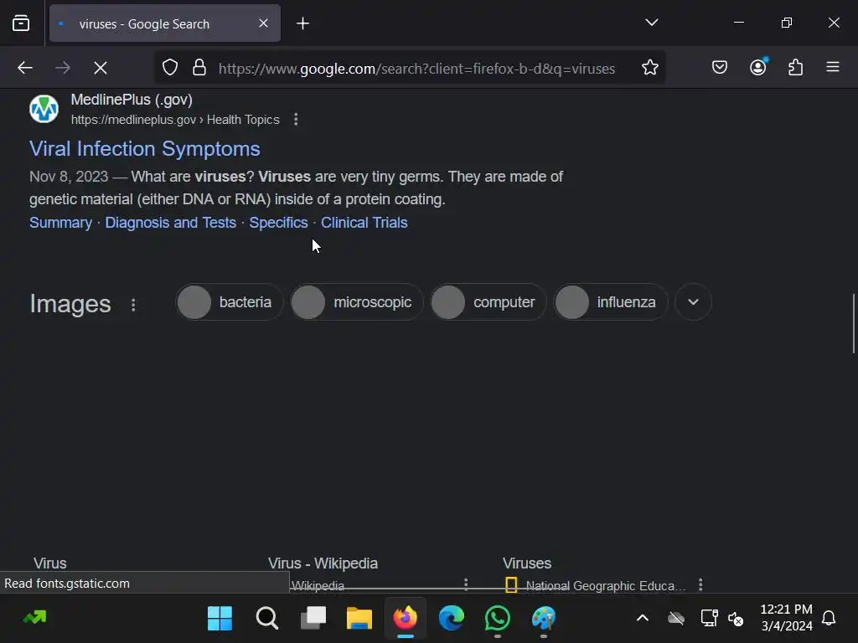
Task: Open the Summary sublink
Action: (x=60, y=223)
